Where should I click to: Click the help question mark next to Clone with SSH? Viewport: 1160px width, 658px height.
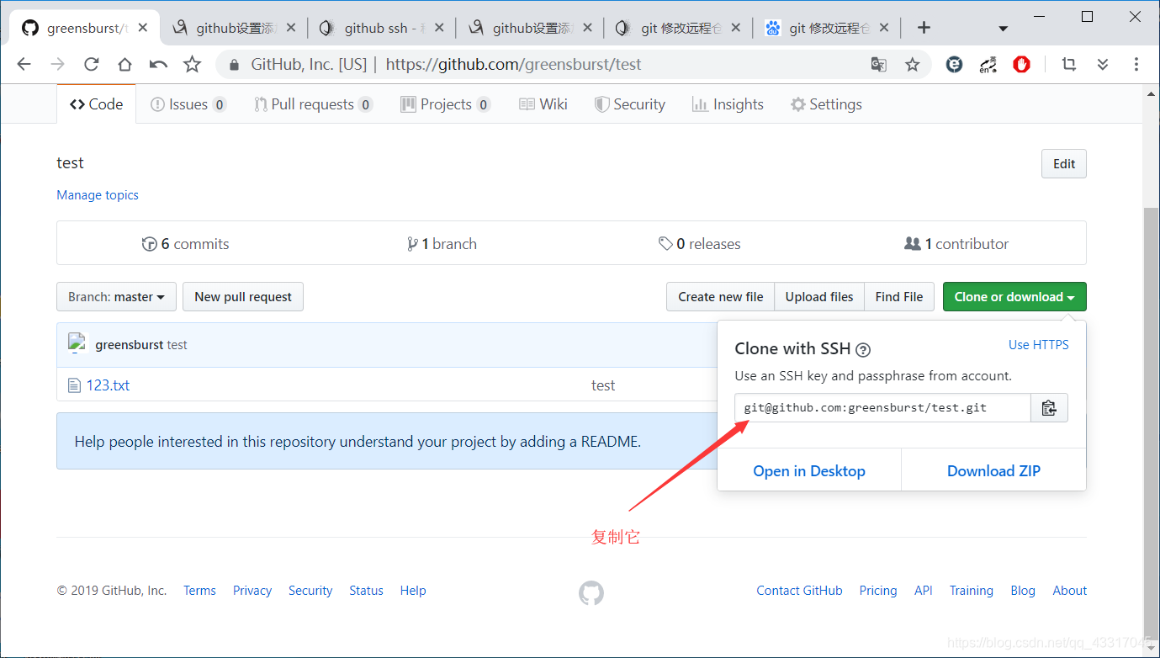click(x=863, y=349)
